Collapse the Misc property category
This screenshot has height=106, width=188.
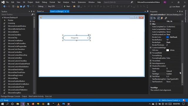[x=151, y=24]
